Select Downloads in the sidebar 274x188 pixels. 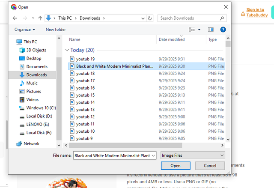33,75
